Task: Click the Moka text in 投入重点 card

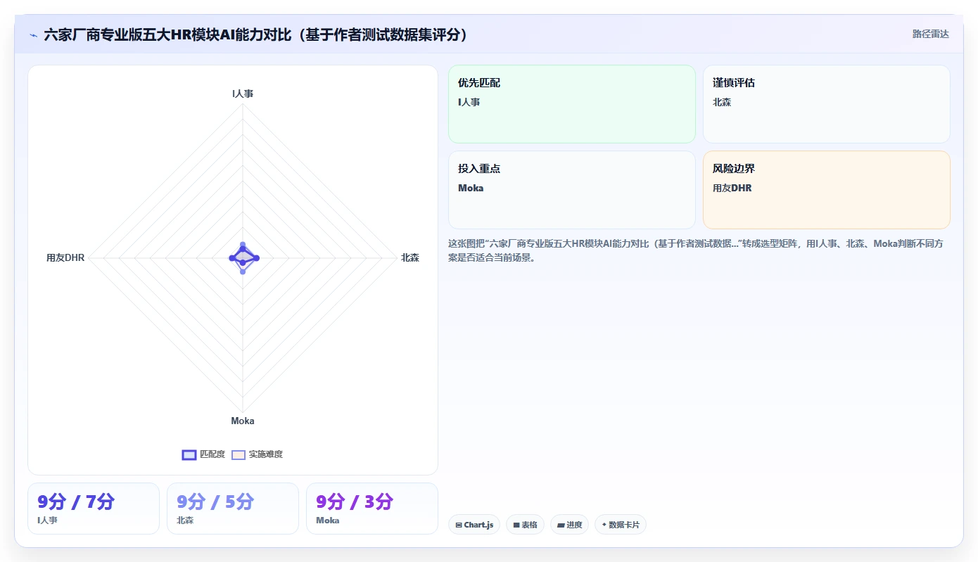Action: point(471,188)
